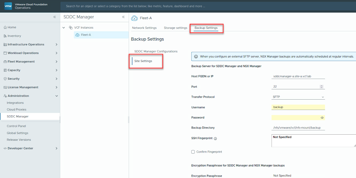This screenshot has height=178, width=356.
Task: Click the Fleet-A cloud icon in header
Action: pyautogui.click(x=135, y=18)
